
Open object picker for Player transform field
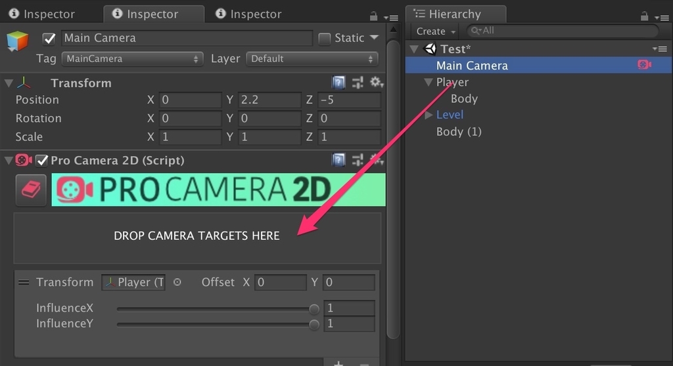177,282
